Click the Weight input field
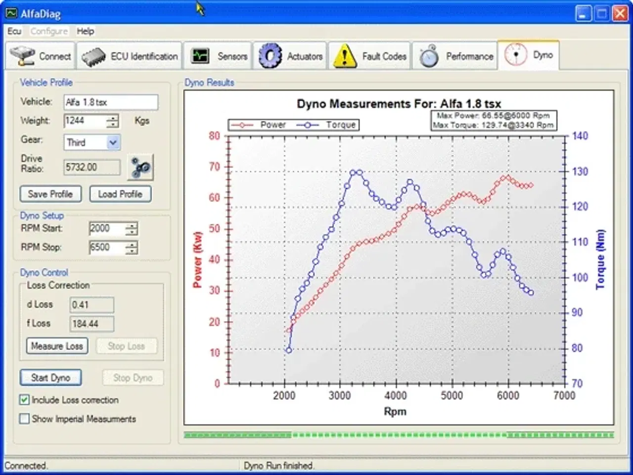The height and width of the screenshot is (475, 633). click(x=85, y=121)
